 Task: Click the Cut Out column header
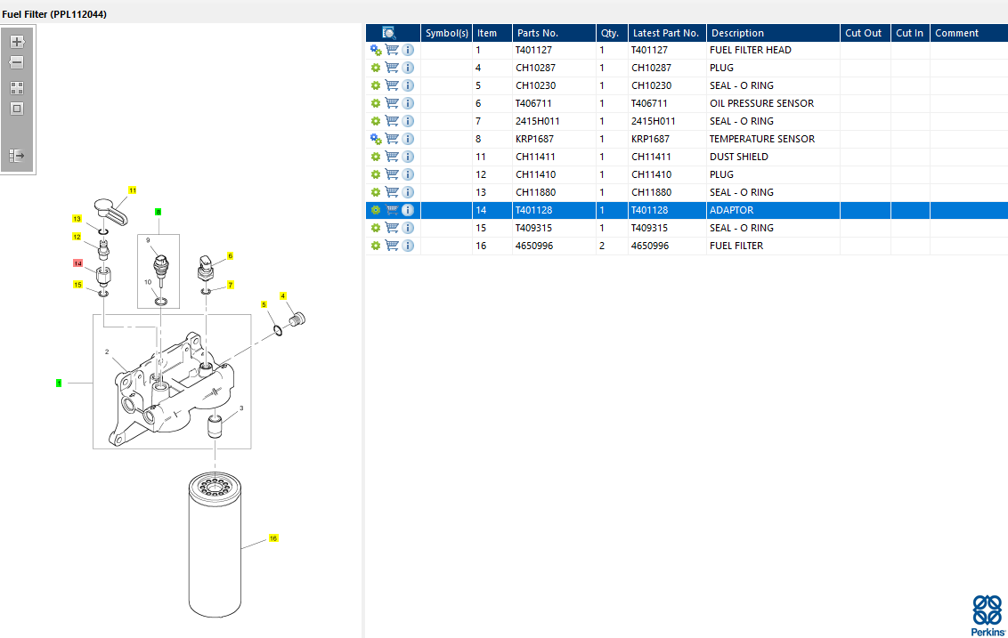[x=866, y=33]
